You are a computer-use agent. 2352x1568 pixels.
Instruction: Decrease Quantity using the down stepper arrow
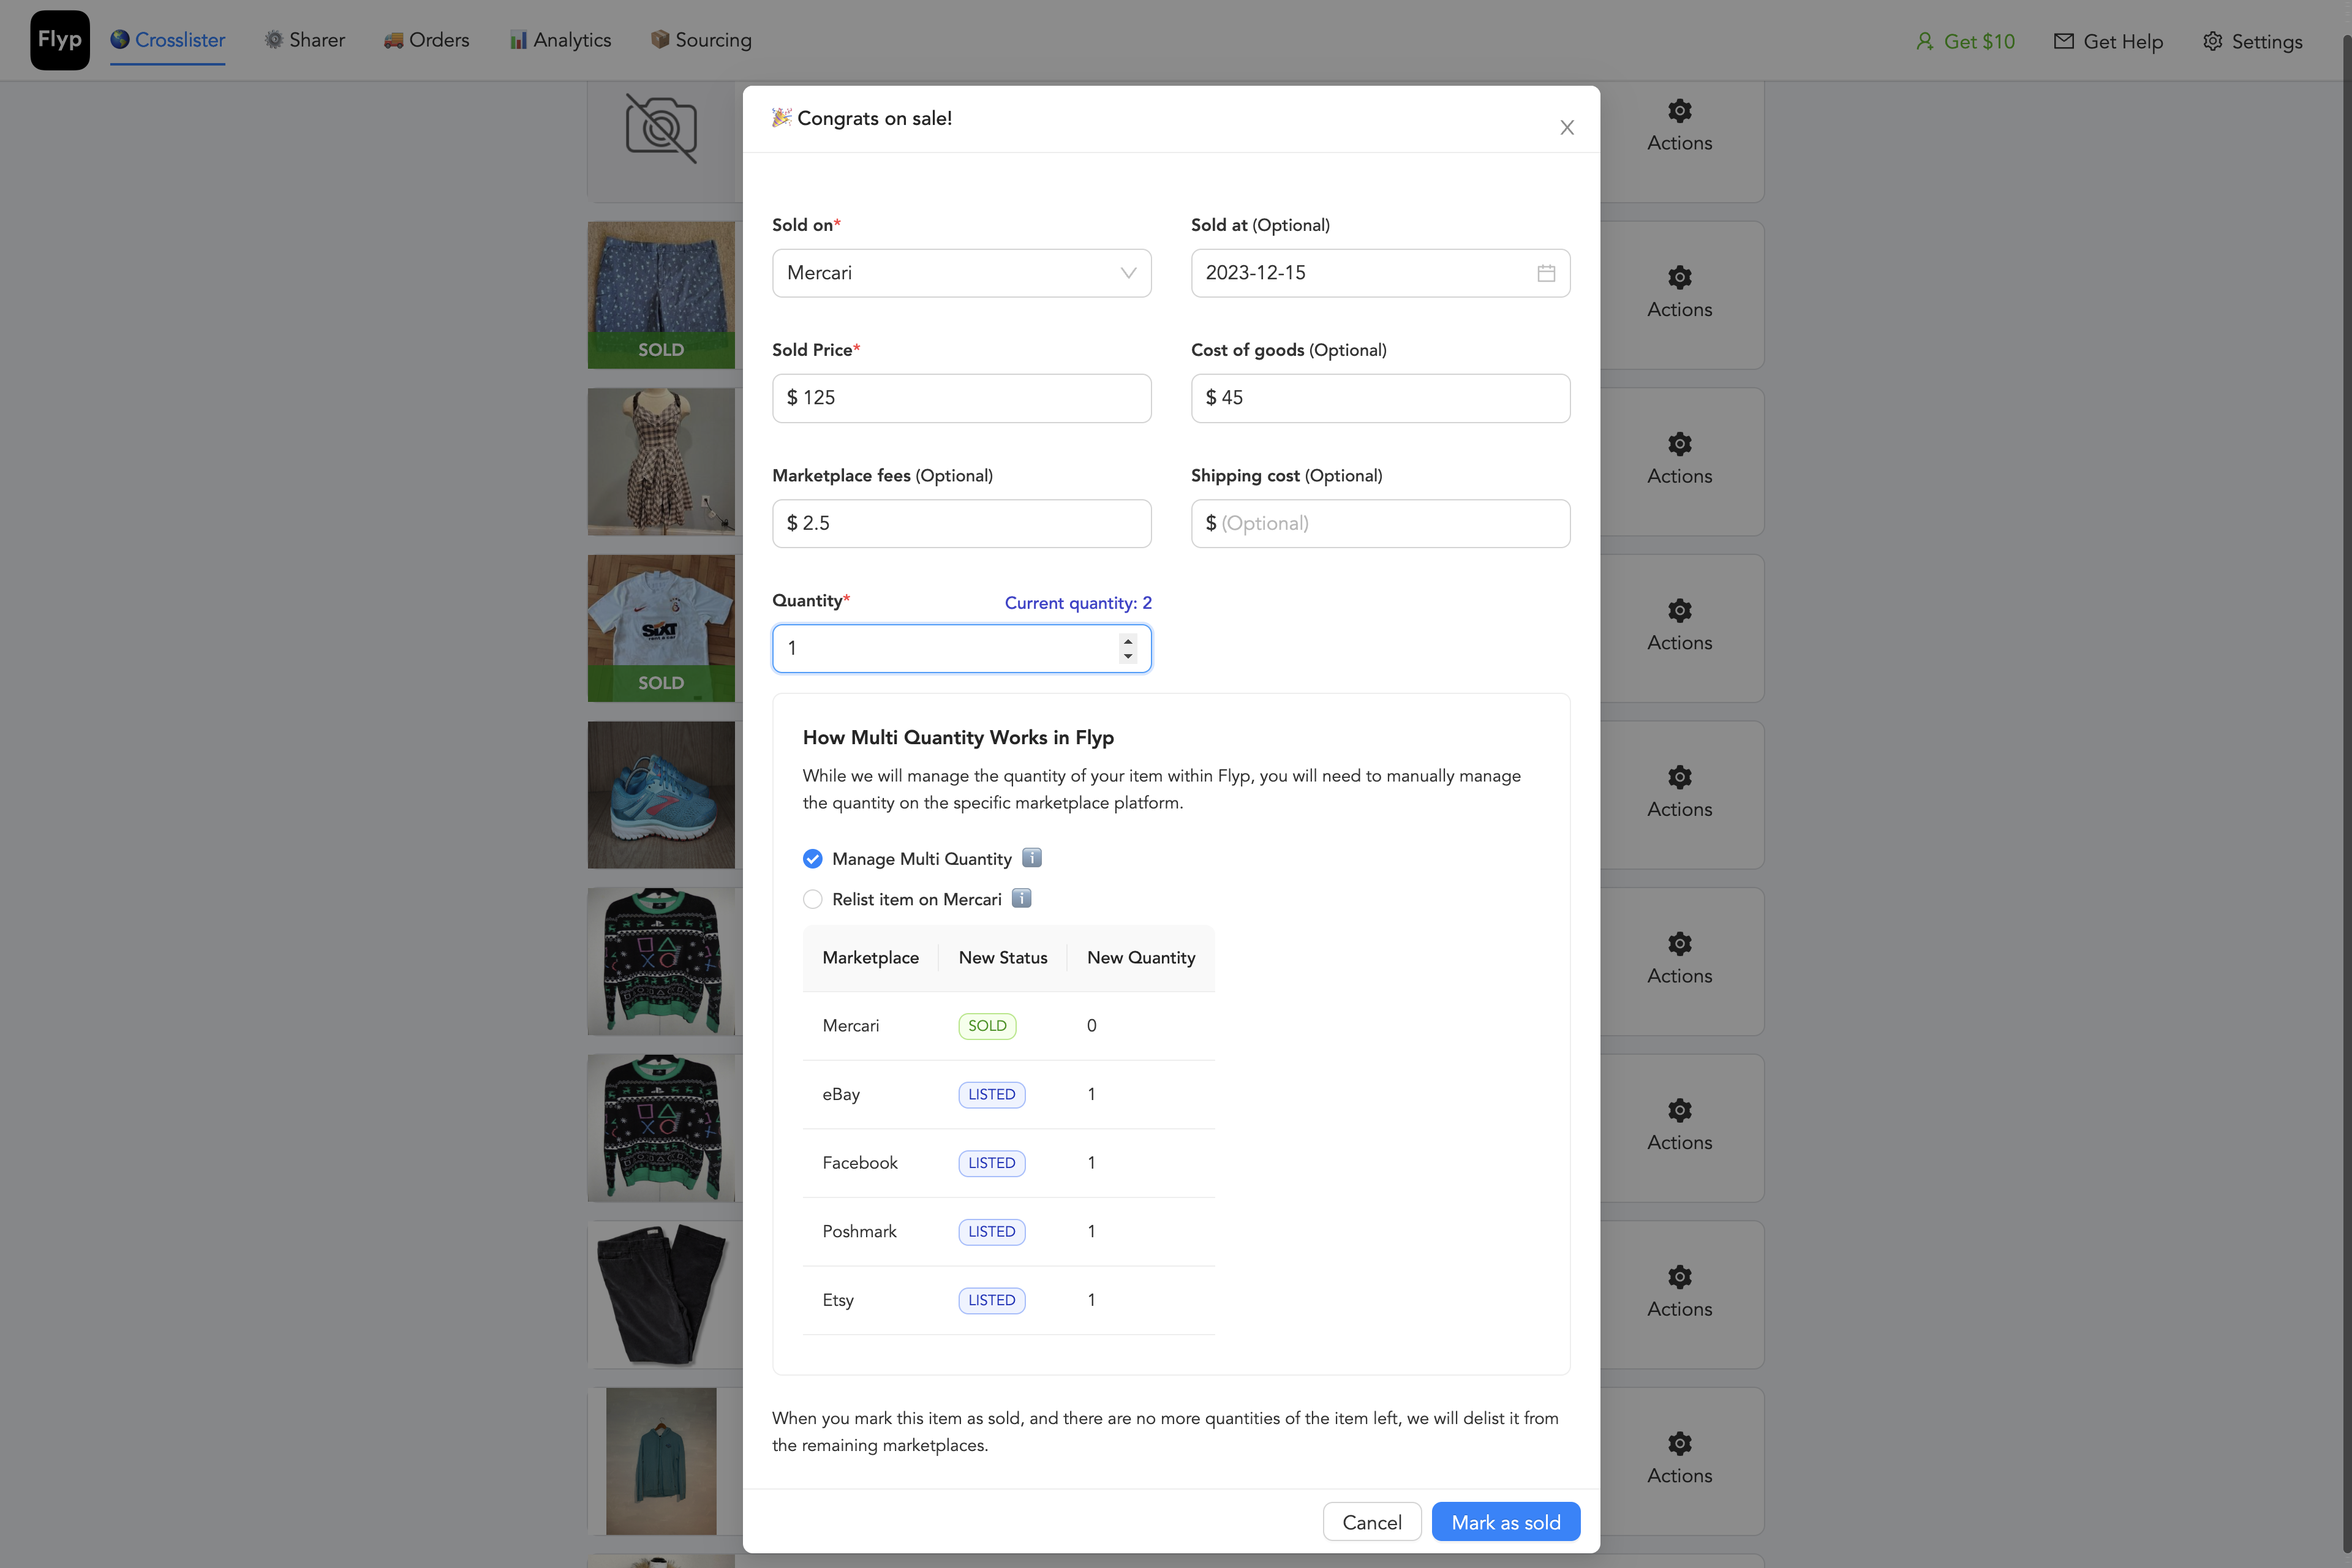(x=1128, y=656)
